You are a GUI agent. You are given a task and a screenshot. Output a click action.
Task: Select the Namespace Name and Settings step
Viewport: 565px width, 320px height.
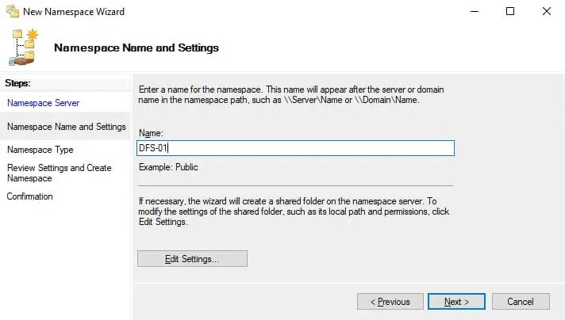coord(66,127)
